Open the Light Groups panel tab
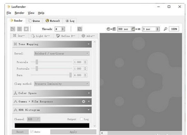This screenshot has height=135, width=187. point(41,36)
